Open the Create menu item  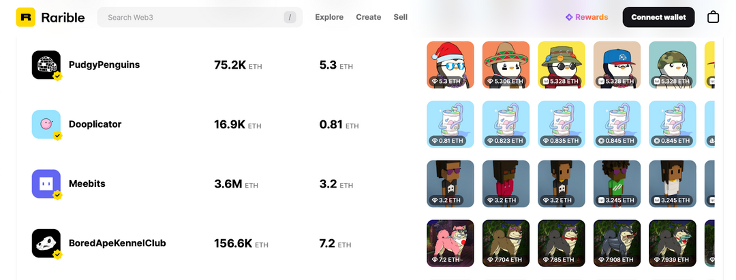click(x=369, y=17)
